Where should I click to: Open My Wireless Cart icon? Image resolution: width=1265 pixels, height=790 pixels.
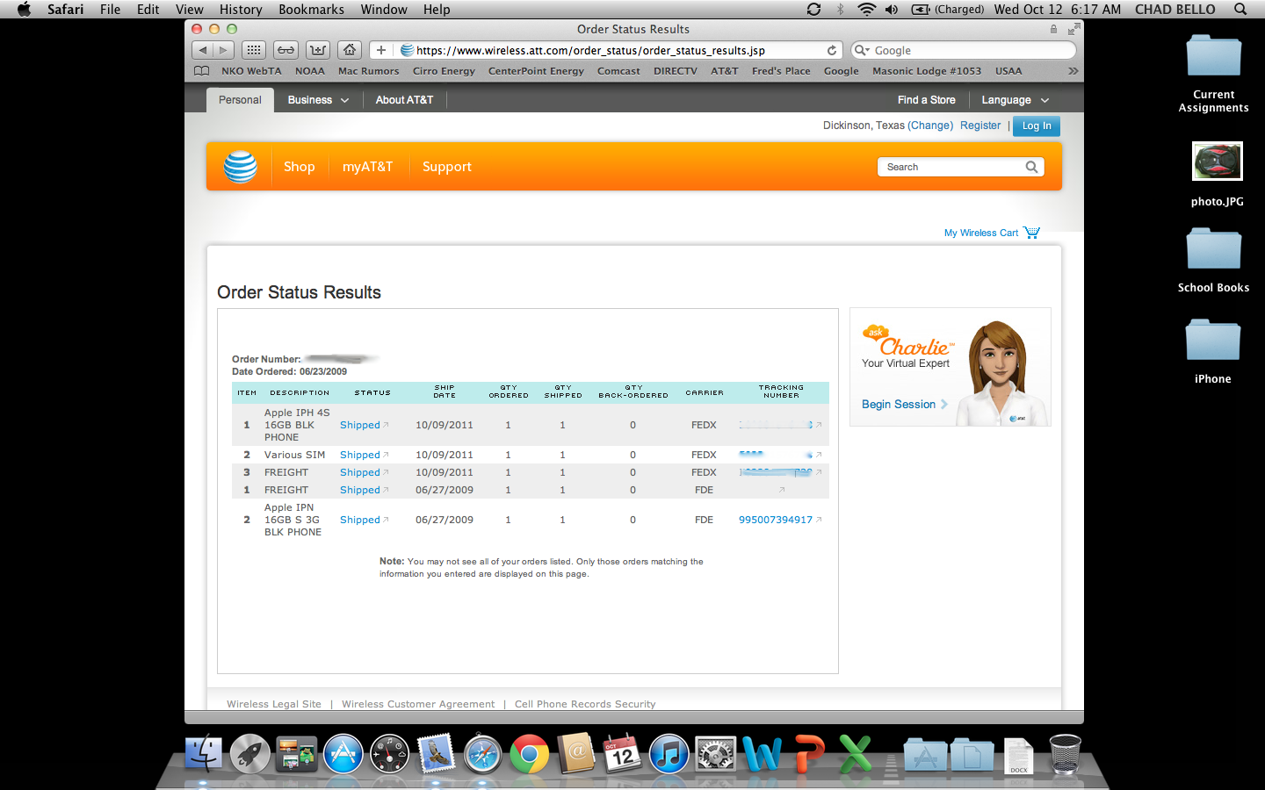1031,233
